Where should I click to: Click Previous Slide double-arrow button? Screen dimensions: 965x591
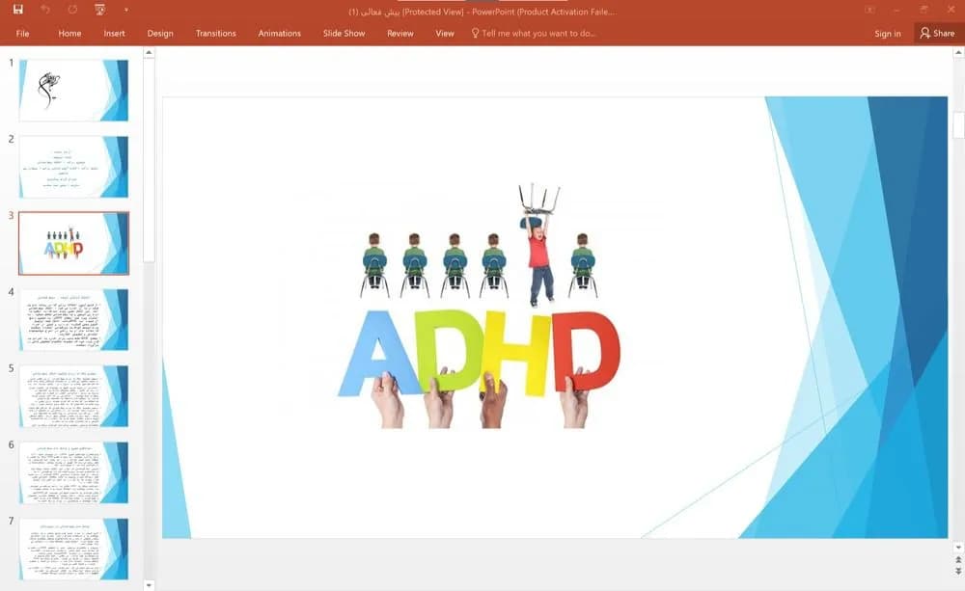(x=958, y=560)
